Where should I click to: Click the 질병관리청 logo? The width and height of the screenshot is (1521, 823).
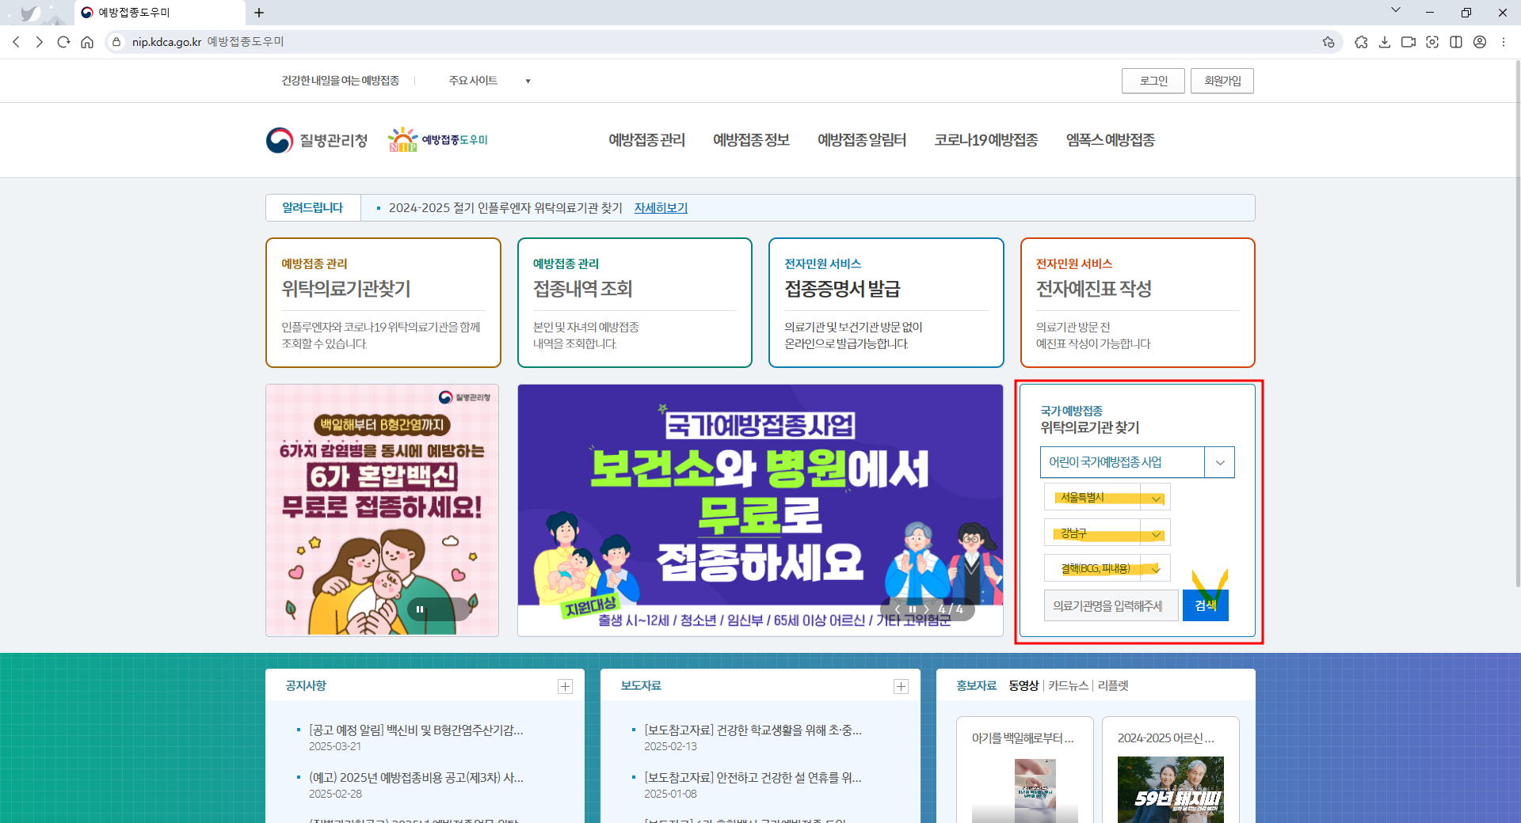(317, 140)
